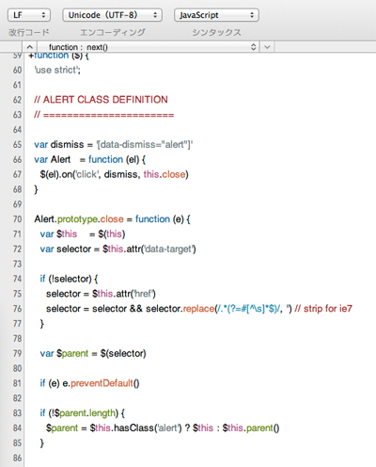Click Alert.prototype.close function line
The width and height of the screenshot is (376, 467).
[x=112, y=219]
